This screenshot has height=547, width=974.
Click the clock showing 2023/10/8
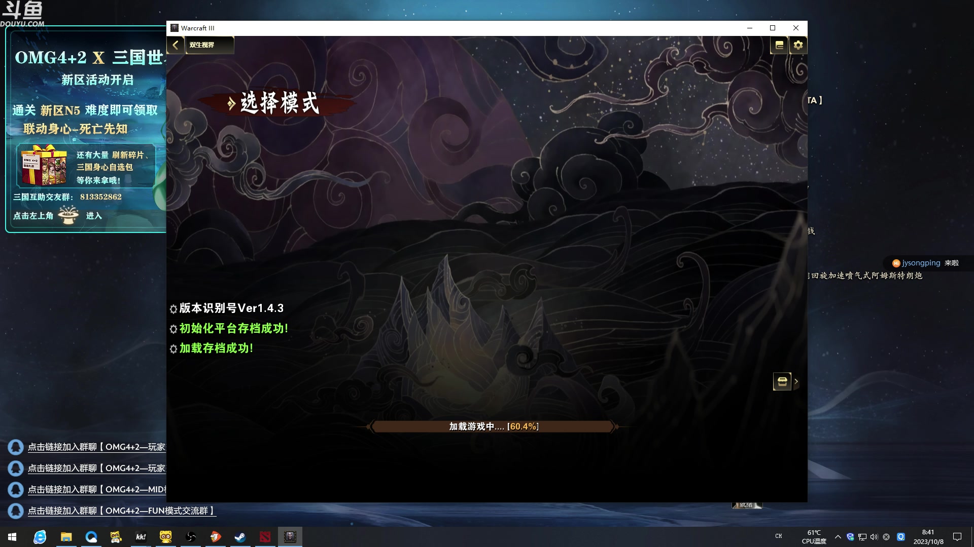(927, 537)
